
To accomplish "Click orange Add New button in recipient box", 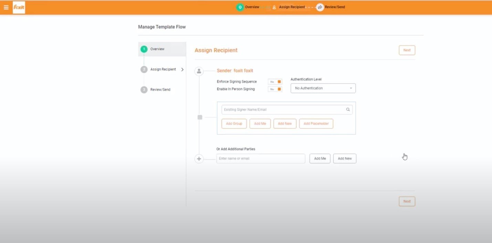I will pos(285,124).
